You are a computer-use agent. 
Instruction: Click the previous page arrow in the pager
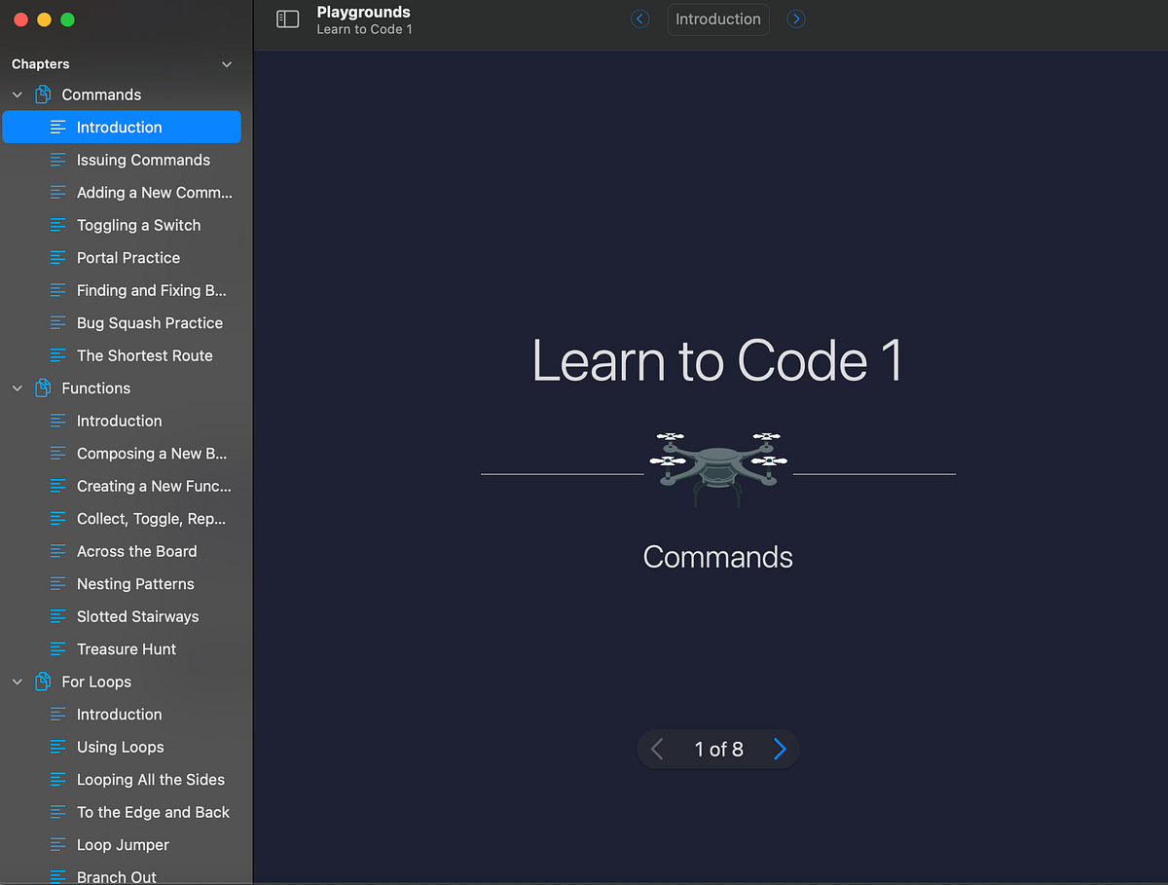pos(657,749)
